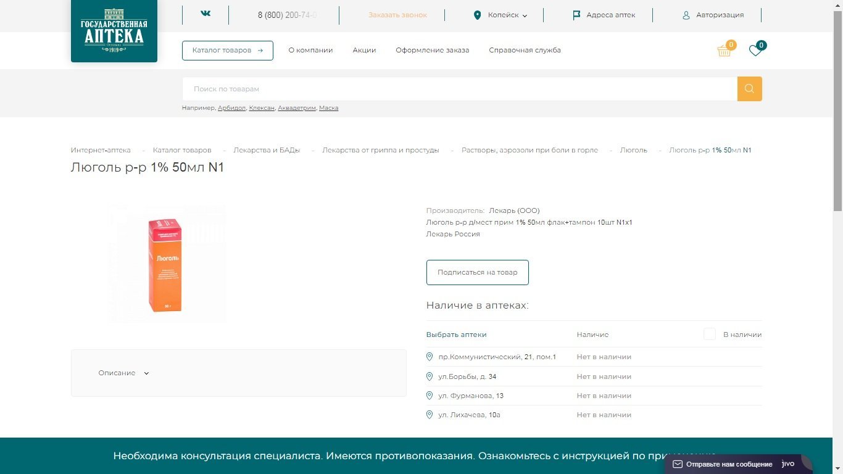This screenshot has width=843, height=474.
Task: Click the pin icon for ул.Борьбы, д. 34
Action: (x=430, y=376)
